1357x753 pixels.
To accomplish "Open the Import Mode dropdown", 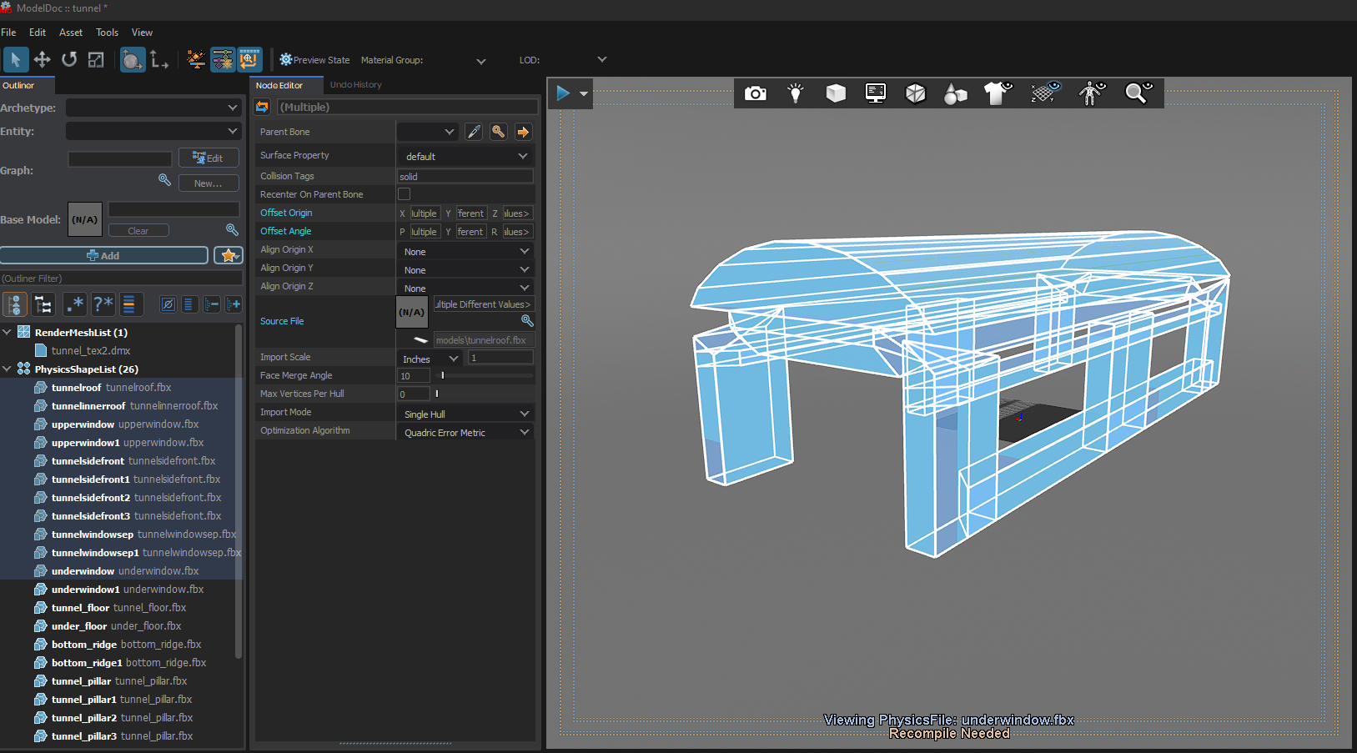I will (465, 414).
